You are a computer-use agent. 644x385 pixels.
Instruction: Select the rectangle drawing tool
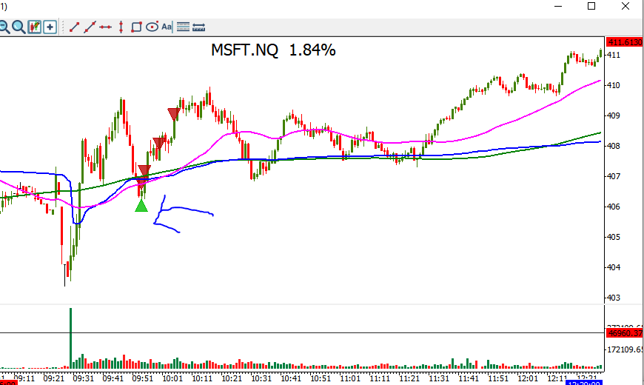[x=136, y=27]
